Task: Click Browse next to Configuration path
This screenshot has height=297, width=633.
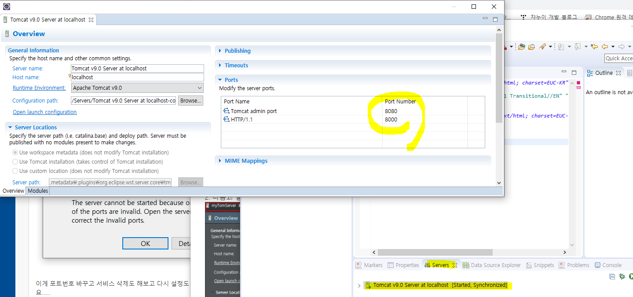Action: (x=190, y=101)
